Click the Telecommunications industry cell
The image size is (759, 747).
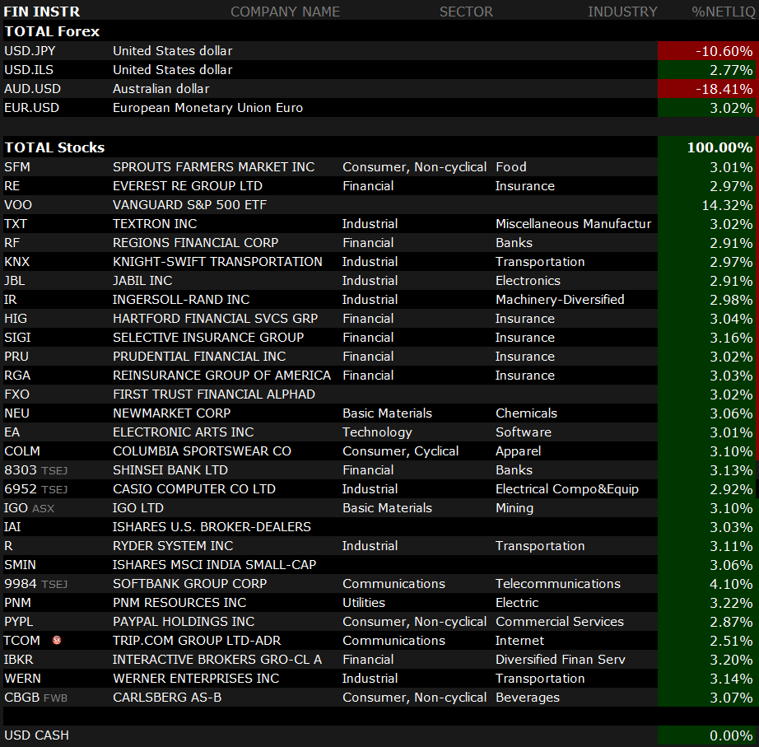tap(557, 584)
